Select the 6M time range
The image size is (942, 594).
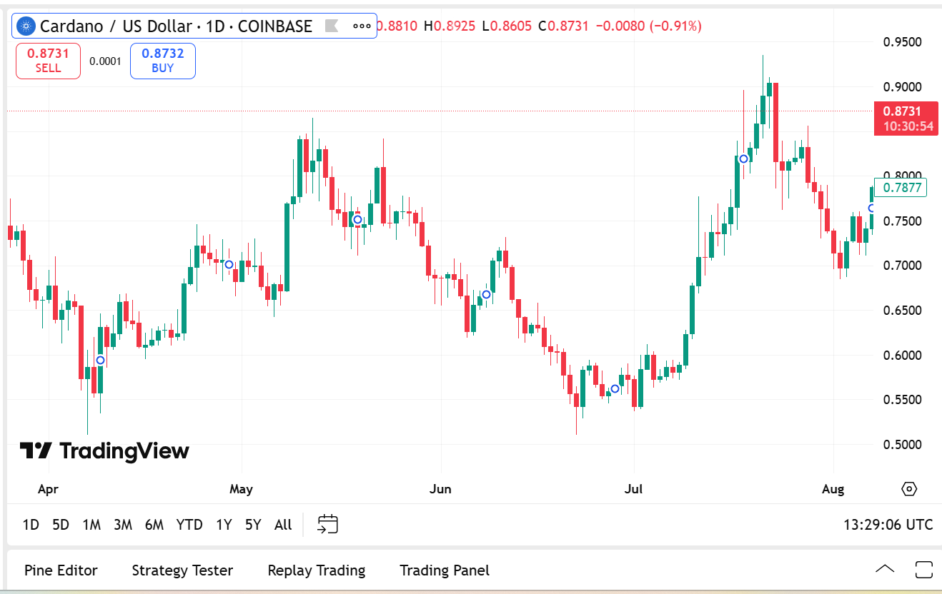point(154,525)
